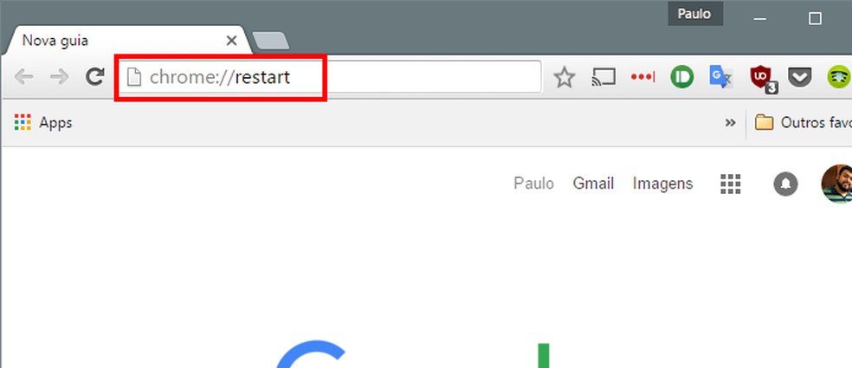Open the Gmail link
The image size is (852, 368).
593,184
